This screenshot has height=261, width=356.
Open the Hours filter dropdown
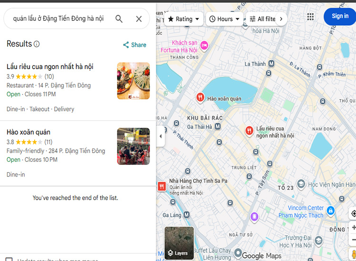[224, 19]
